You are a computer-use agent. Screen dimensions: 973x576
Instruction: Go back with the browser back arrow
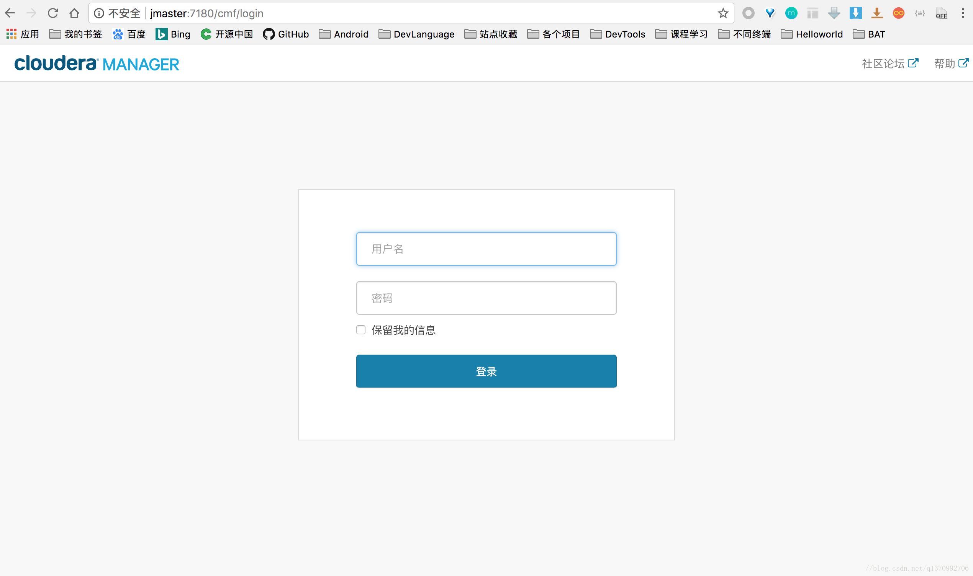click(10, 13)
